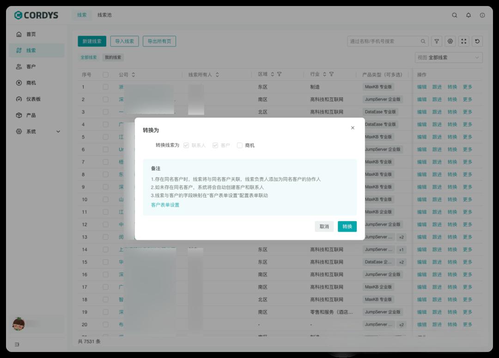Screen dimensions: 499x358
Task: Click the 首页 home icon in sidebar
Action: [x=30, y=34]
